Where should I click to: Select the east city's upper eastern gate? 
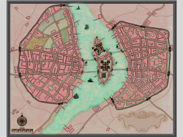(x=170, y=49)
